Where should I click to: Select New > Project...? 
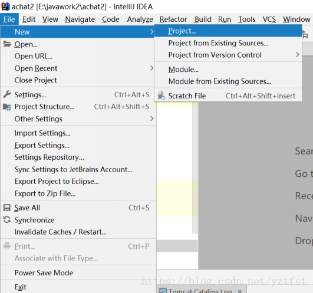228,31
